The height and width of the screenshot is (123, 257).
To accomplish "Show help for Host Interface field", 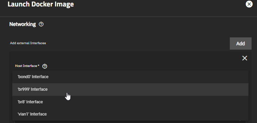I will (45, 66).
